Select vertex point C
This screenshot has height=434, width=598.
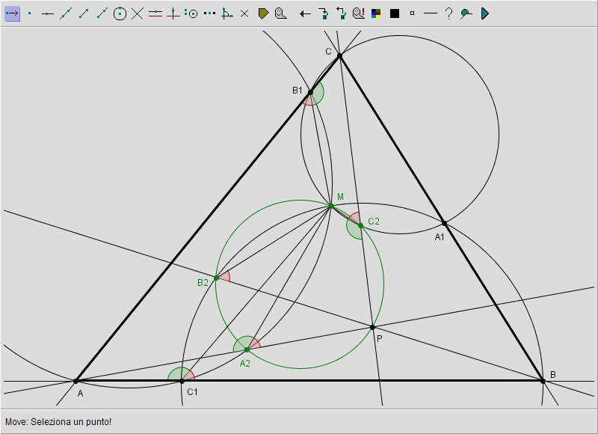pyautogui.click(x=340, y=56)
